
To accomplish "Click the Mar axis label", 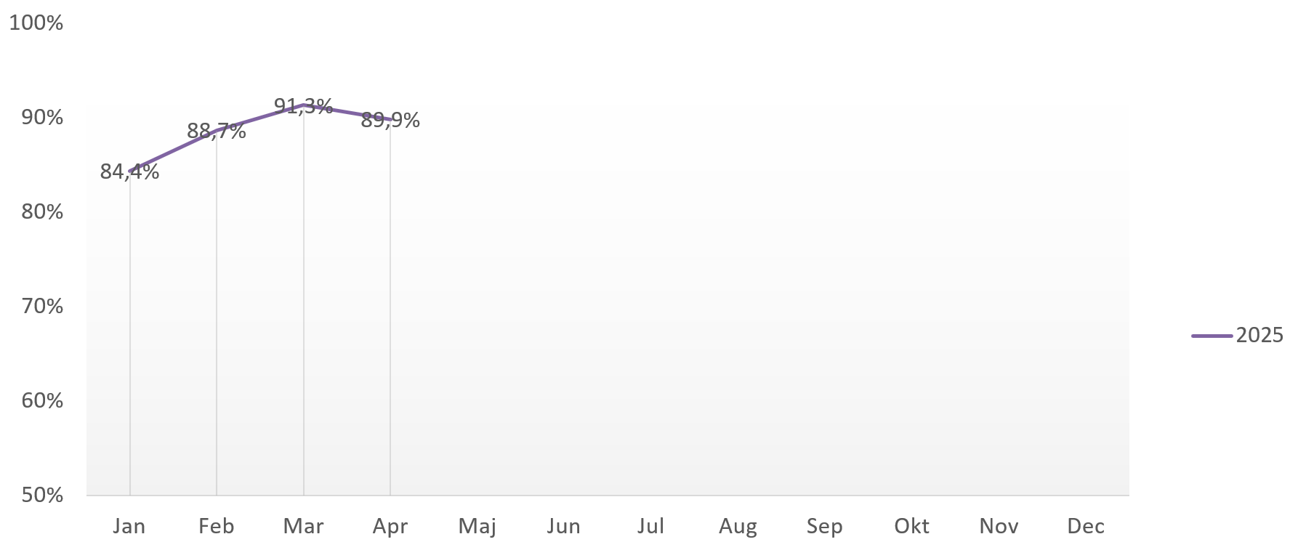I will coord(303,526).
